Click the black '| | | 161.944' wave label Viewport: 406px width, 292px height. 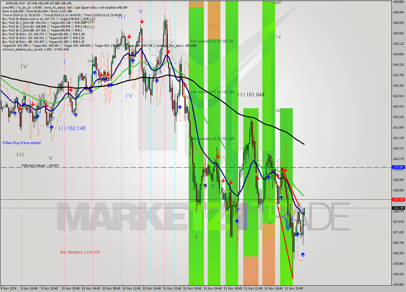251,95
